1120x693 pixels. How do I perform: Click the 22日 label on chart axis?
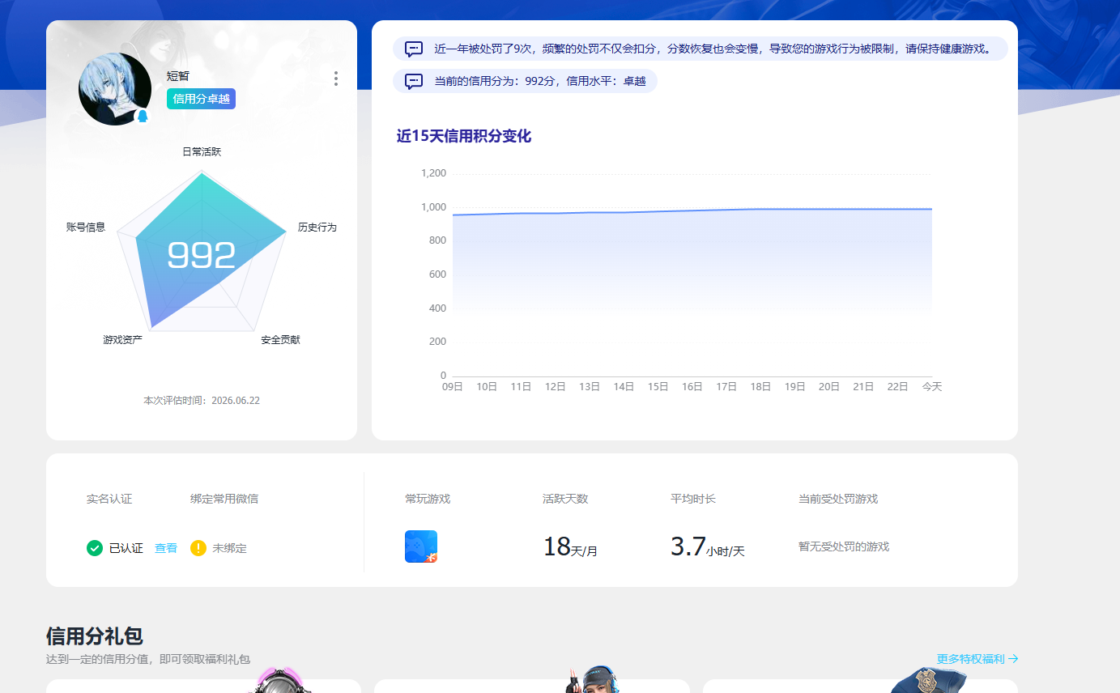897,387
